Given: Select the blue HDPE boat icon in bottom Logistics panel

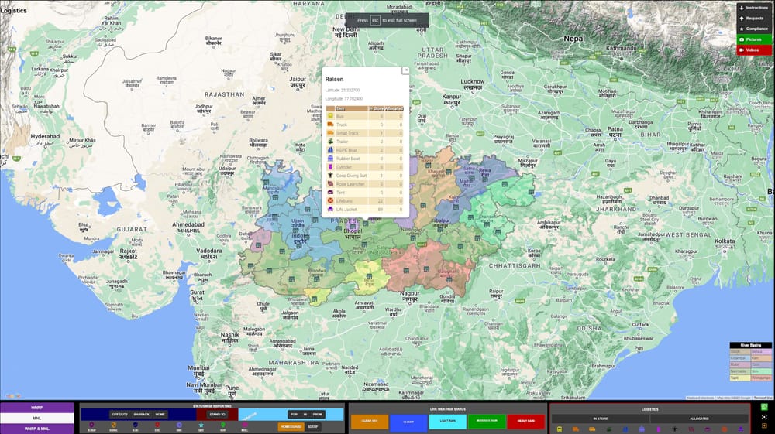Looking at the screenshot, I should (x=625, y=429).
